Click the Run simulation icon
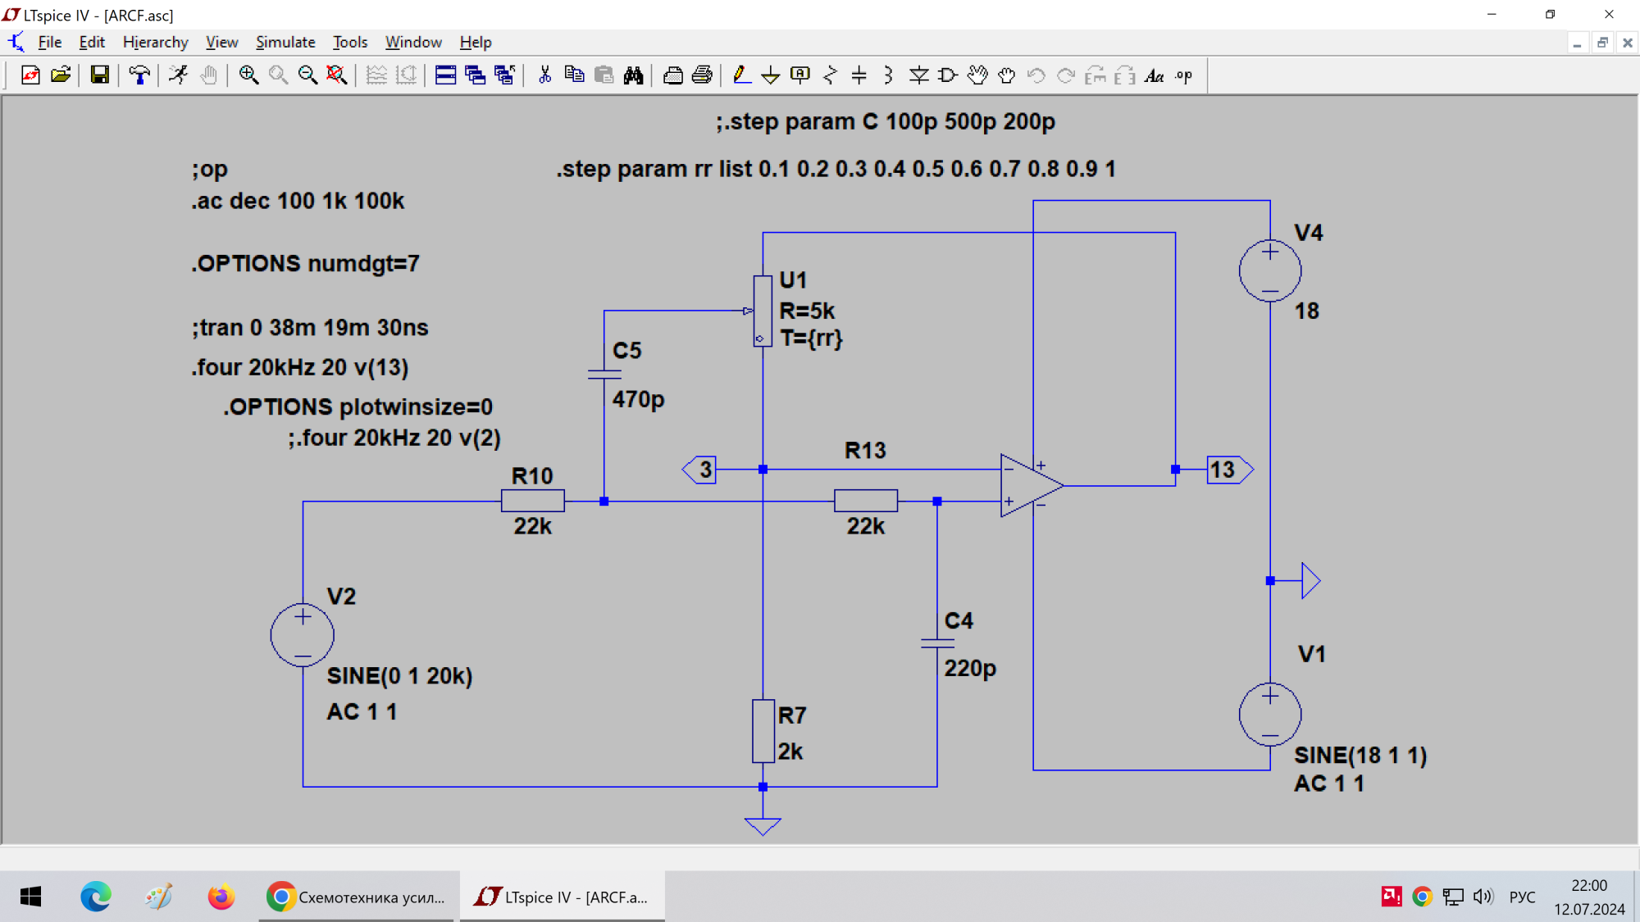Viewport: 1640px width, 922px height. tap(178, 75)
